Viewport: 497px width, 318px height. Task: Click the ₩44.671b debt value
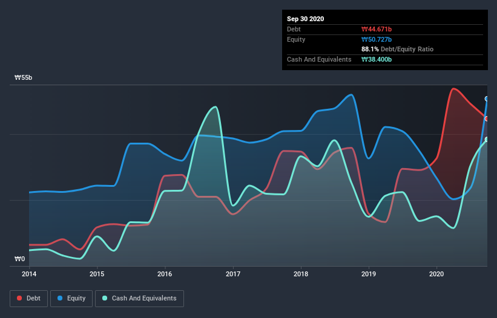[377, 29]
